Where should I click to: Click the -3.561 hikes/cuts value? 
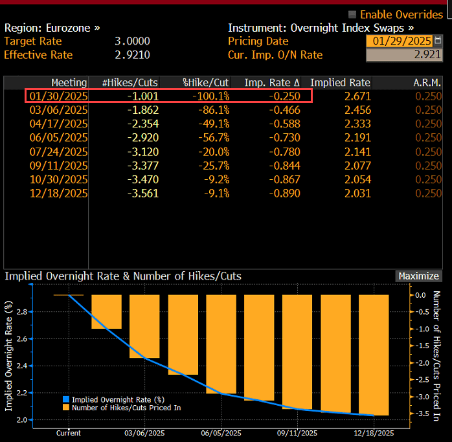pyautogui.click(x=143, y=193)
